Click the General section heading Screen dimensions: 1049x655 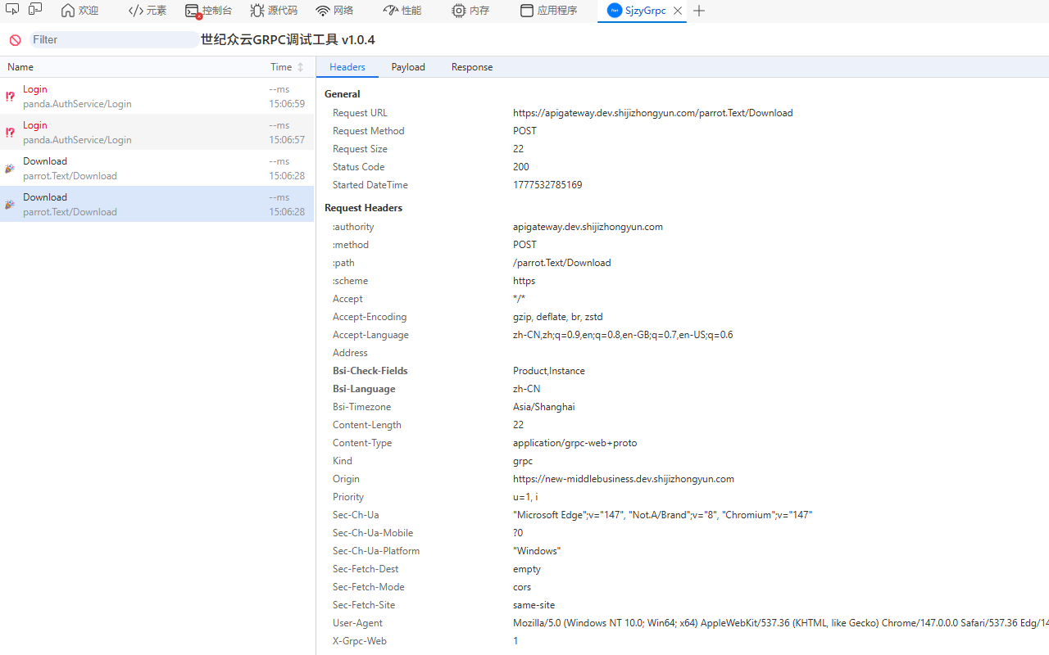(343, 94)
